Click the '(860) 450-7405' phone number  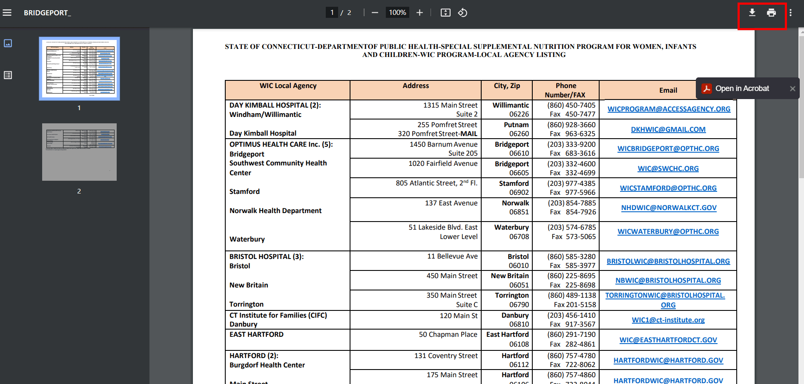571,105
